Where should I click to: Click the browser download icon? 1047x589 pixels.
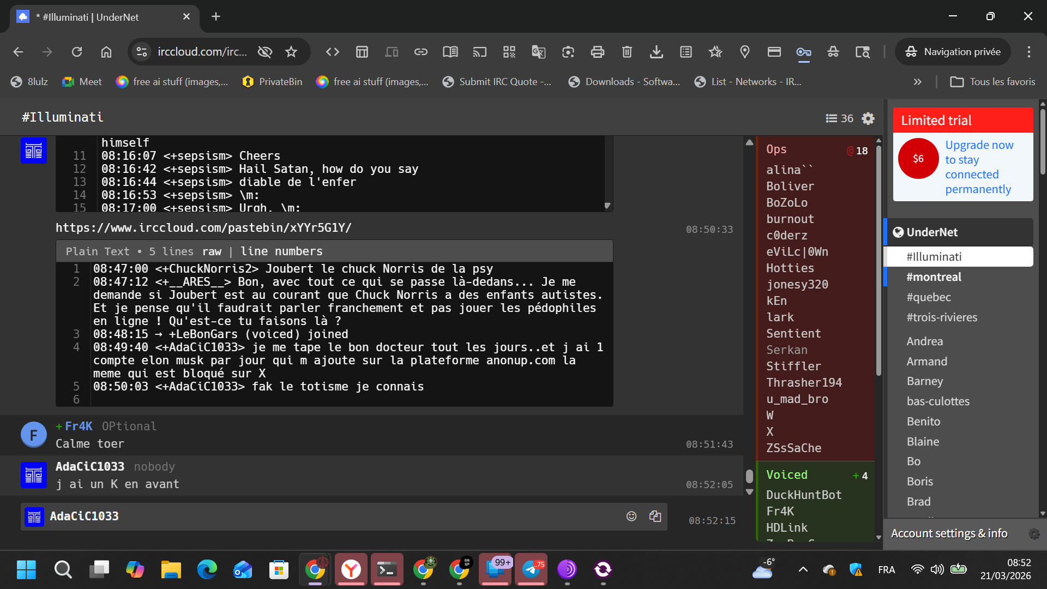click(656, 52)
